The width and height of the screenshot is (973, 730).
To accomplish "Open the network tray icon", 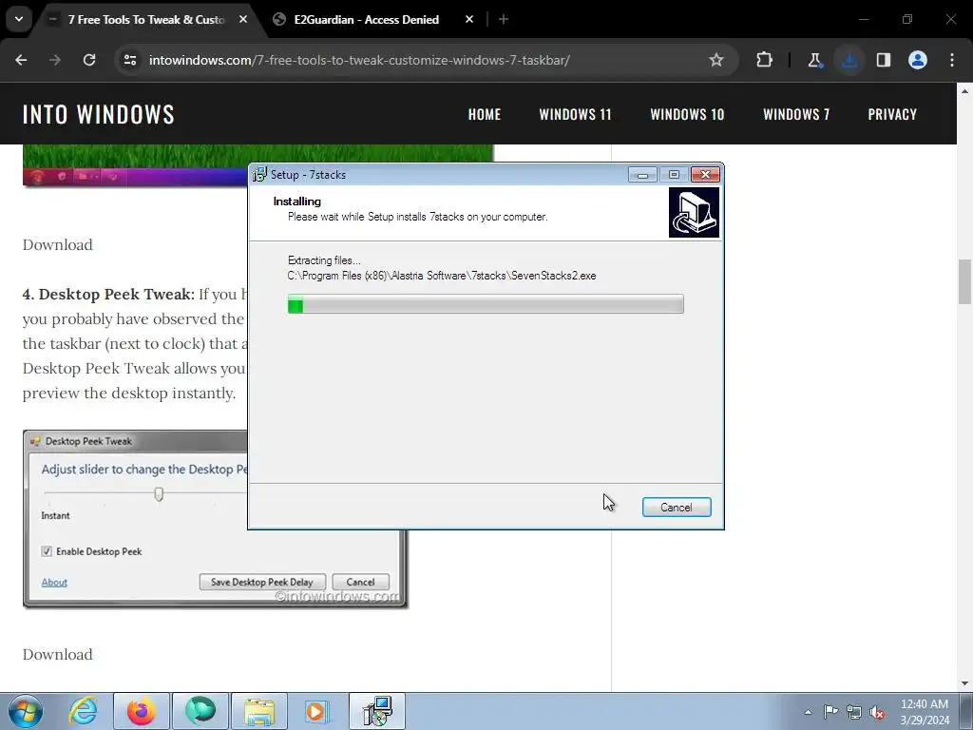I will coord(854,712).
